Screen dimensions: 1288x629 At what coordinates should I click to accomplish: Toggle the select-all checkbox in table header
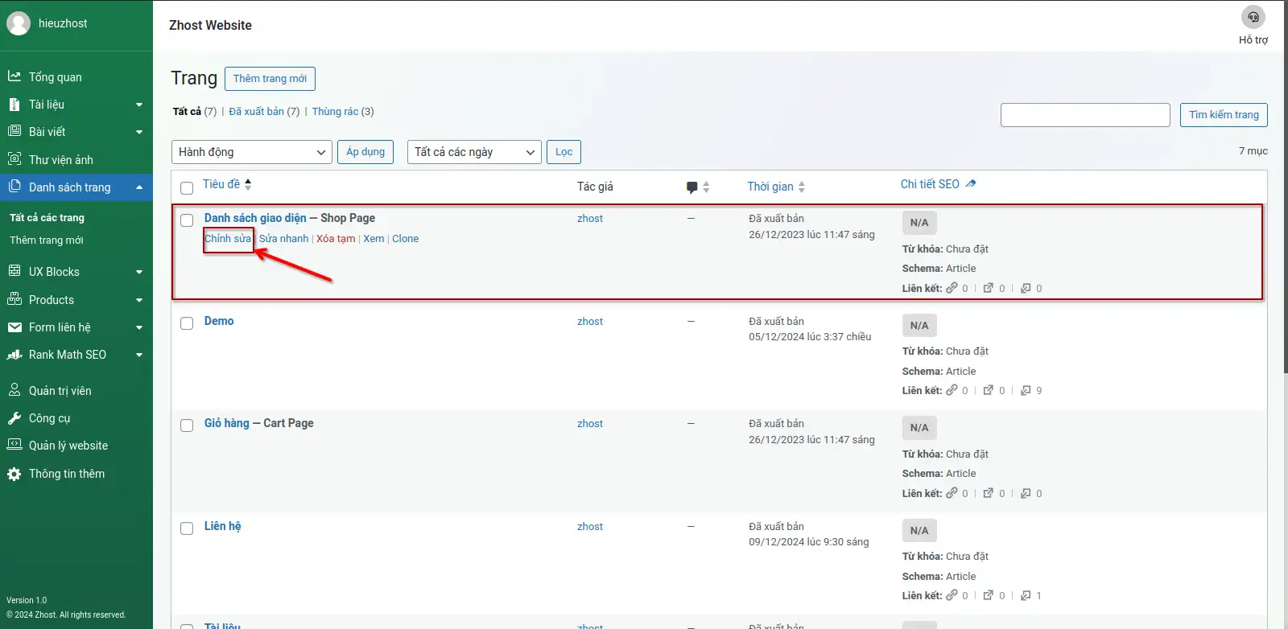pos(187,188)
